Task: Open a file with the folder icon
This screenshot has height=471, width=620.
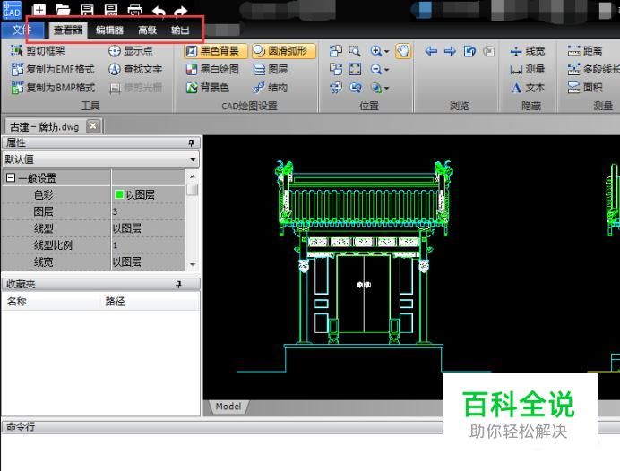Action: pos(63,10)
